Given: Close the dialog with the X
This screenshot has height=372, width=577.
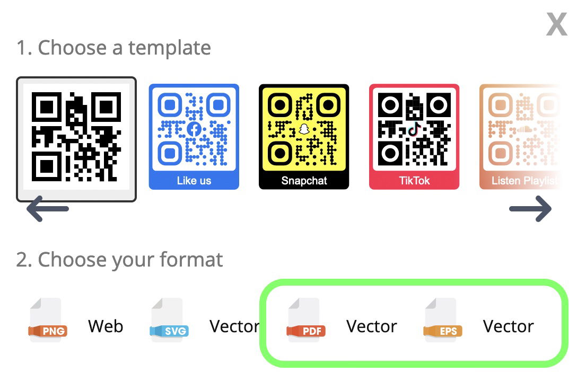Looking at the screenshot, I should pyautogui.click(x=556, y=24).
